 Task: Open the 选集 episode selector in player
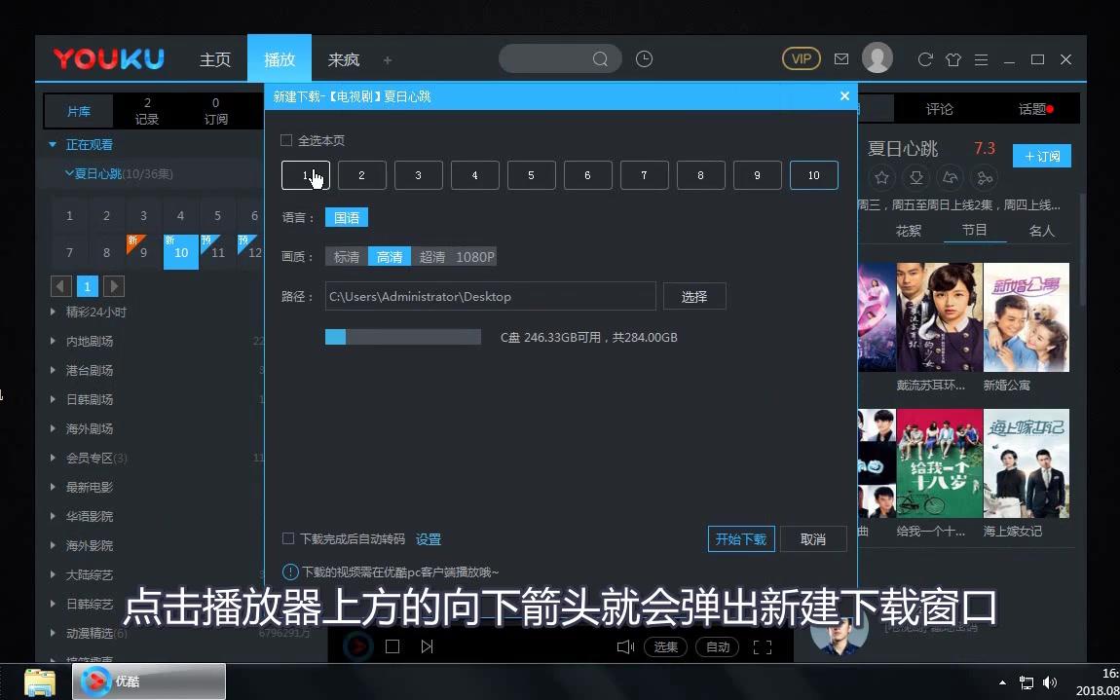click(x=666, y=646)
